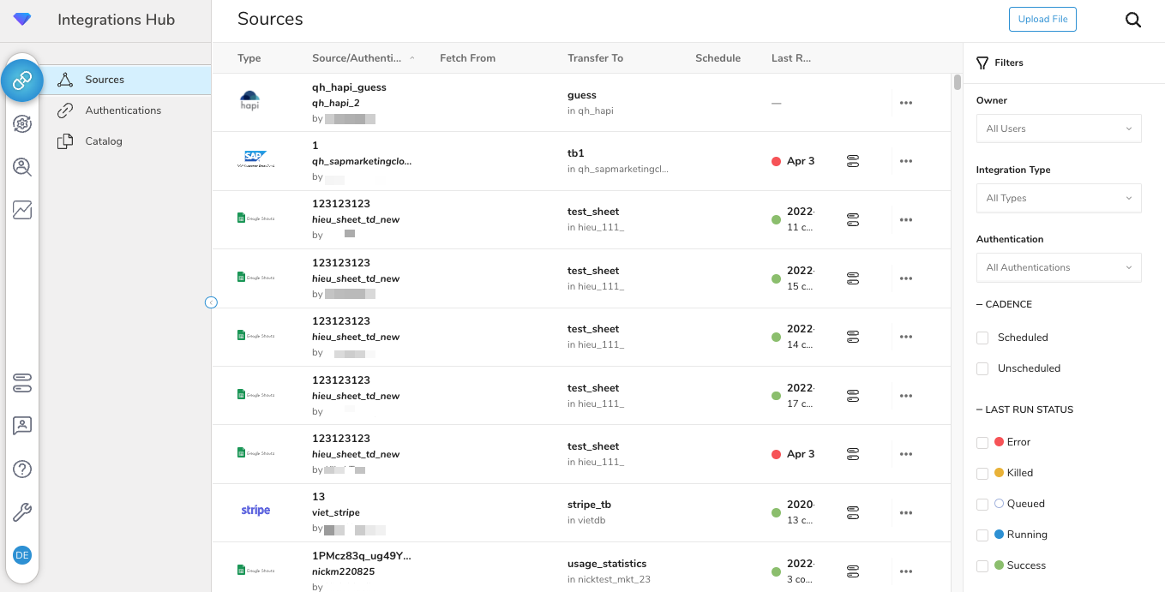Click the Upload File button
The image size is (1165, 592).
(1042, 20)
